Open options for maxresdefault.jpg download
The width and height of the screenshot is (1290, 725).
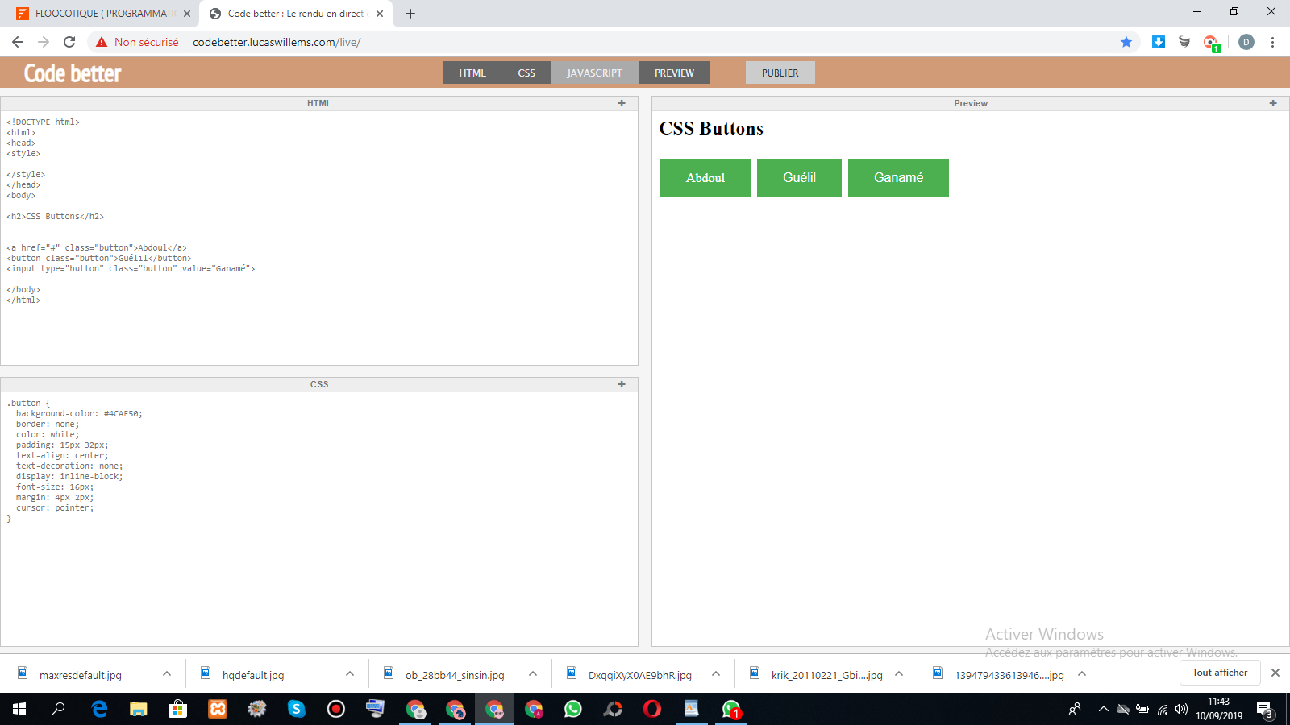click(x=167, y=674)
